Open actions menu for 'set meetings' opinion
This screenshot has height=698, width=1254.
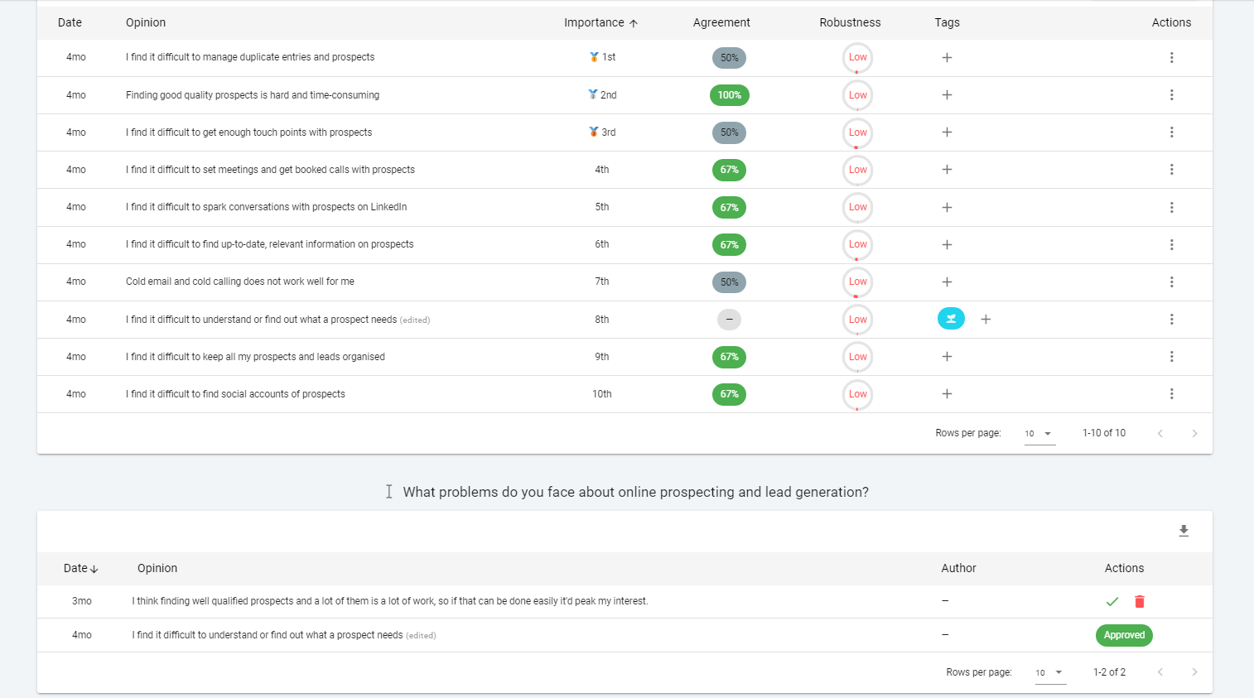1171,169
